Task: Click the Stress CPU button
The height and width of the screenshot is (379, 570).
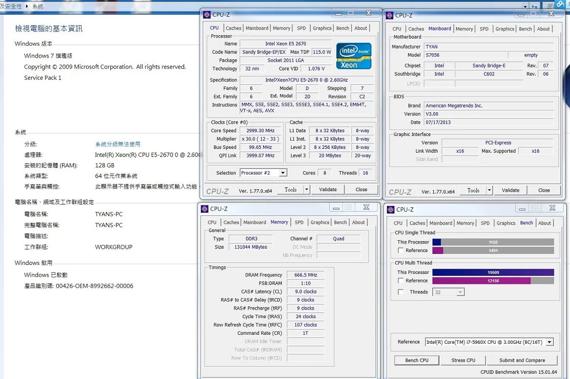Action: coord(463,360)
